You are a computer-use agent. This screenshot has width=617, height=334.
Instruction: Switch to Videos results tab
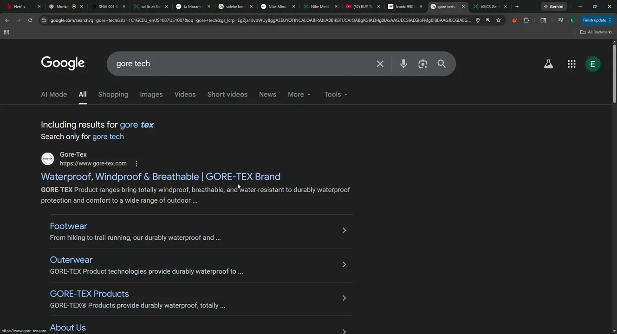click(x=185, y=94)
